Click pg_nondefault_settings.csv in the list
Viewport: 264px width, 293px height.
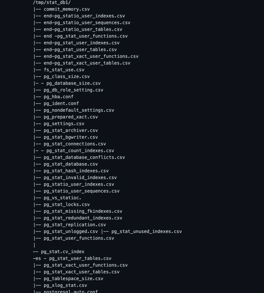[79, 110]
